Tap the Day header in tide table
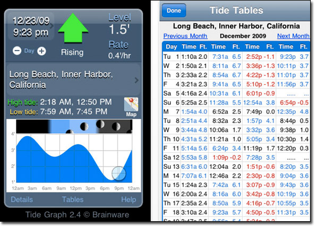The height and width of the screenshot is (227, 316). (x=172, y=47)
